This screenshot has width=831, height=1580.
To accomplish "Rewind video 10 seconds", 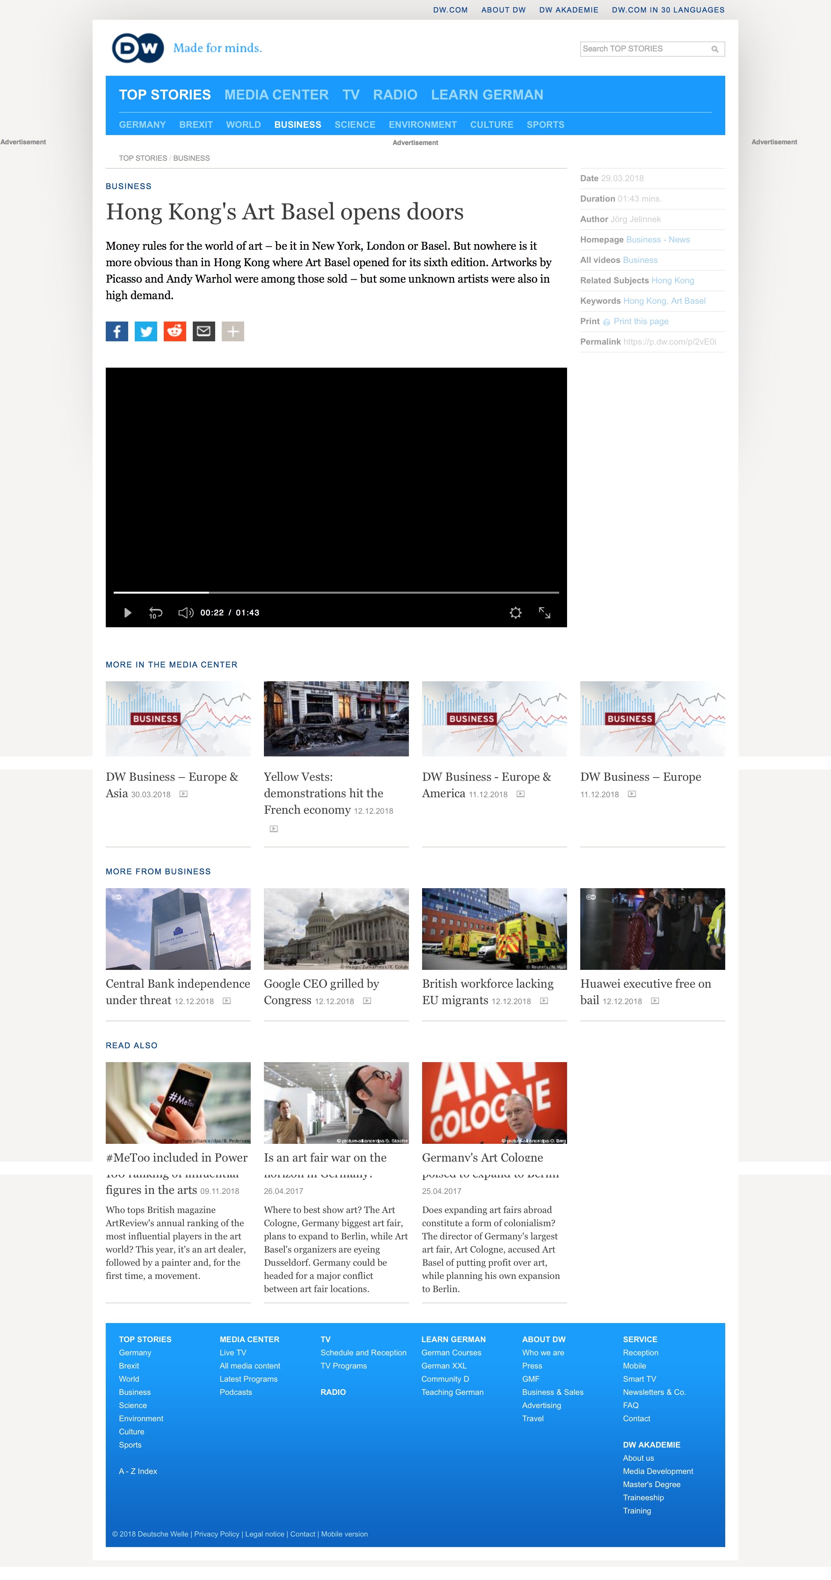I will click(155, 613).
